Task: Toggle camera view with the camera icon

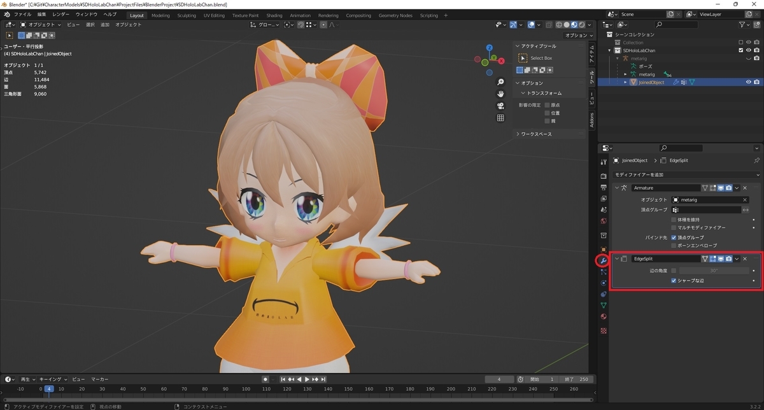Action: (501, 106)
